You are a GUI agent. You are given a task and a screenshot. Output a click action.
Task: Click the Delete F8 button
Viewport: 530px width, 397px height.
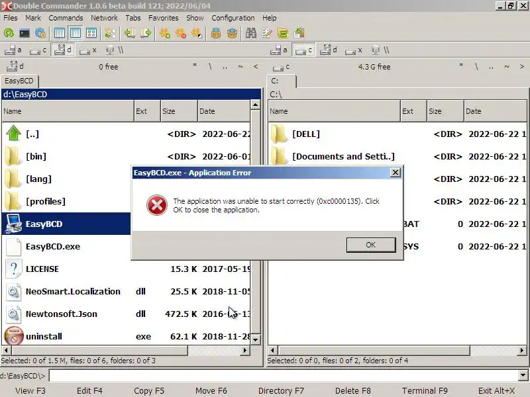[353, 390]
